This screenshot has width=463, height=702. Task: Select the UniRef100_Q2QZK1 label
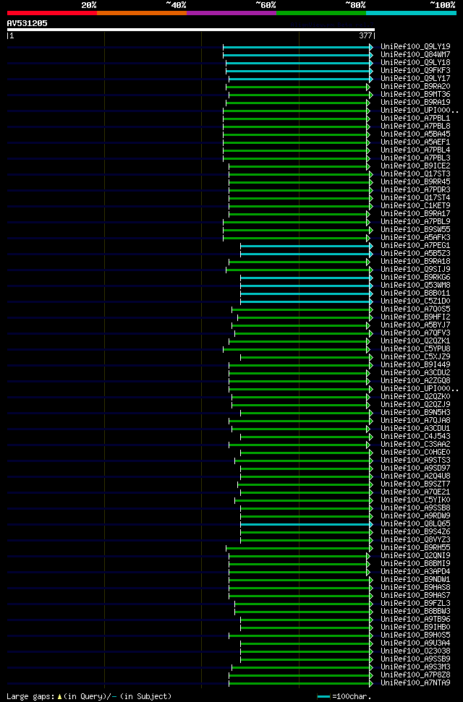click(415, 341)
